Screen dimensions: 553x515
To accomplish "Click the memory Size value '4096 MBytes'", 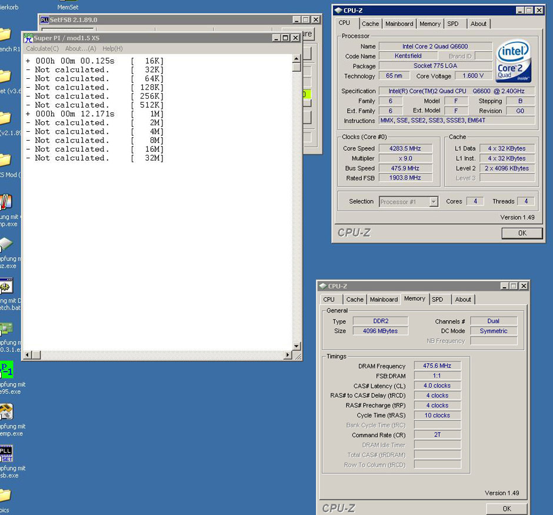I will [381, 331].
